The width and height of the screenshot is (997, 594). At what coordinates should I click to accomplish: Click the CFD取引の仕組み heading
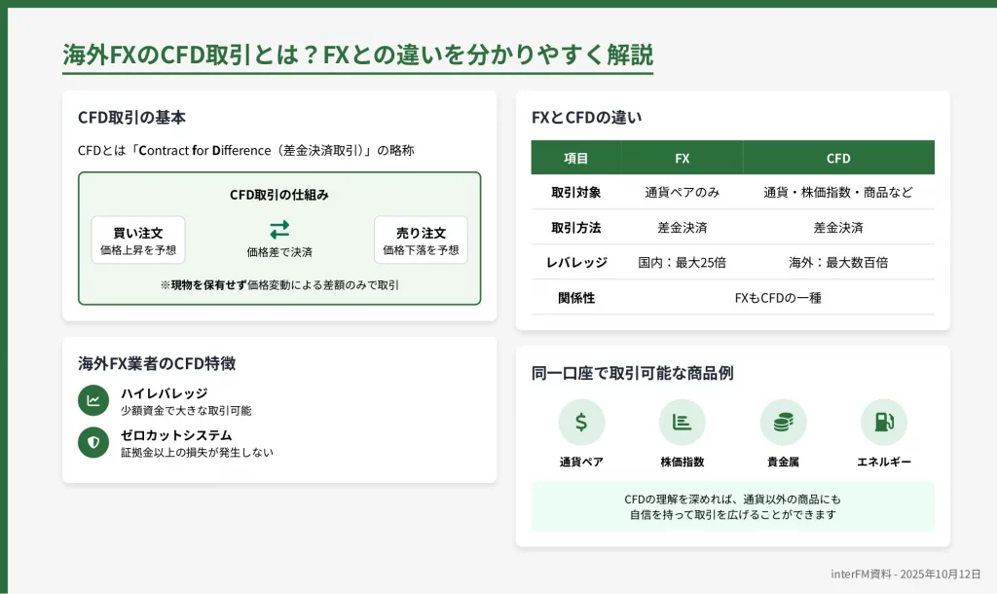(x=279, y=195)
